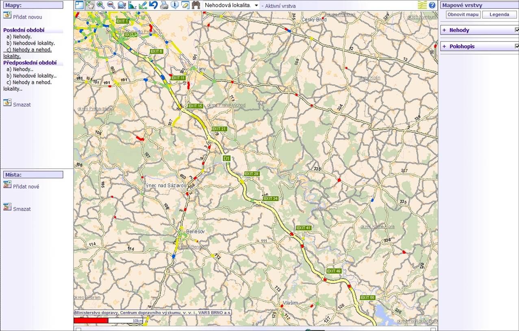Open the binoculars find tool
This screenshot has width=519, height=331.
196,5
